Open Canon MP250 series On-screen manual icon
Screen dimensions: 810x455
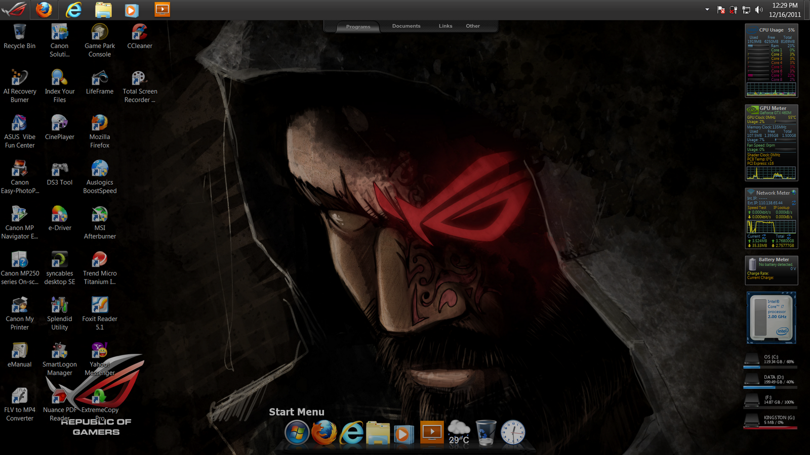coord(20,268)
